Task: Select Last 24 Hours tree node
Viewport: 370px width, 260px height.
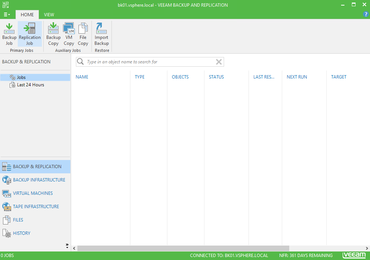Action: [30, 85]
